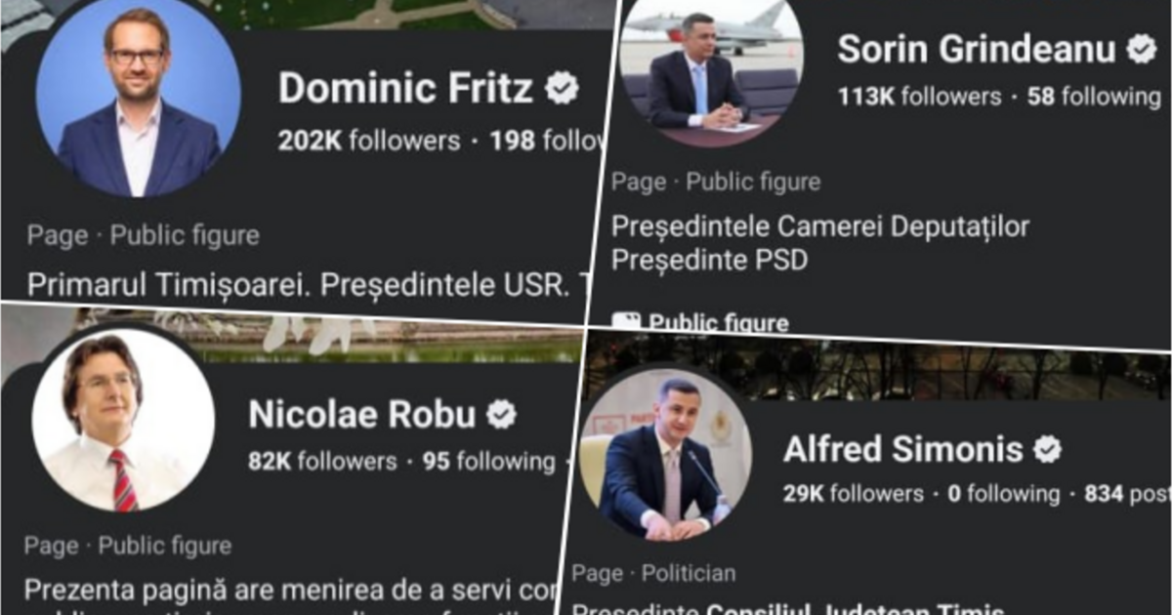Open Nicolae Robu's profile picture

tap(123, 420)
